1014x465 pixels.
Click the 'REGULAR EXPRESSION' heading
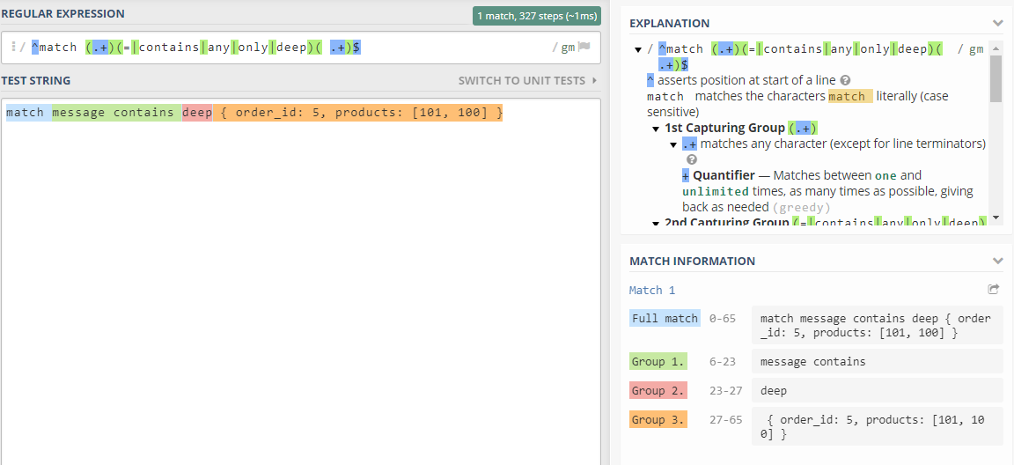click(x=62, y=13)
